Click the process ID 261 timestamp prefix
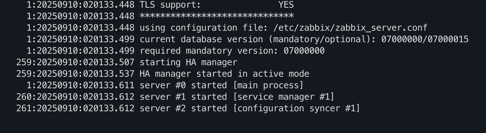Image resolution: width=486 pixels, height=133 pixels. tap(75, 108)
